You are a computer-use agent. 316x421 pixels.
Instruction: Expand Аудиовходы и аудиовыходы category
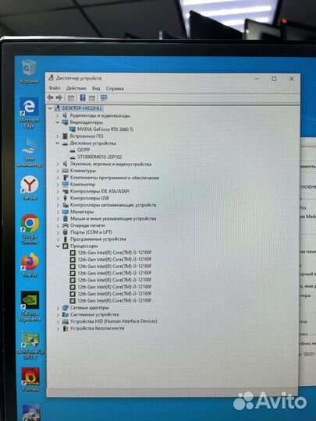tap(58, 115)
